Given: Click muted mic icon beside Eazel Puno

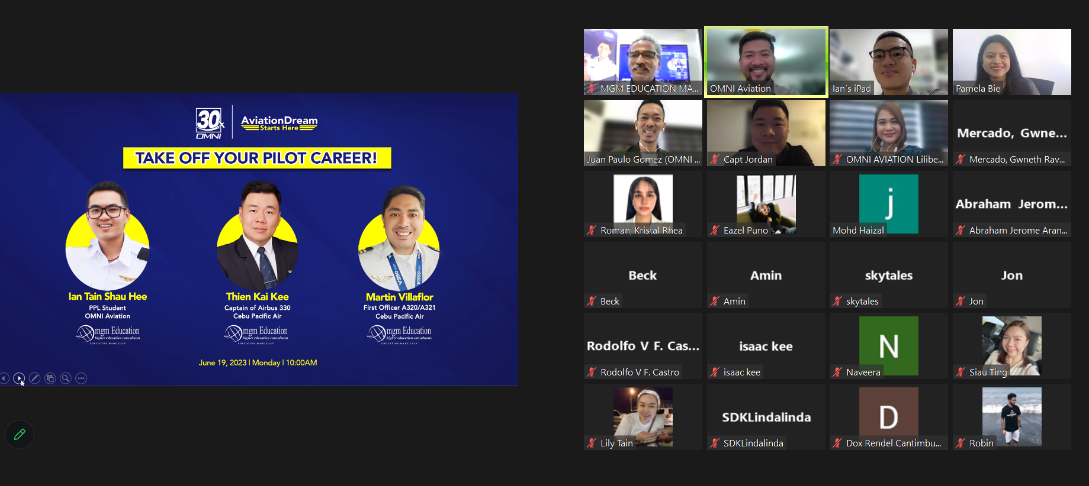Looking at the screenshot, I should point(715,231).
